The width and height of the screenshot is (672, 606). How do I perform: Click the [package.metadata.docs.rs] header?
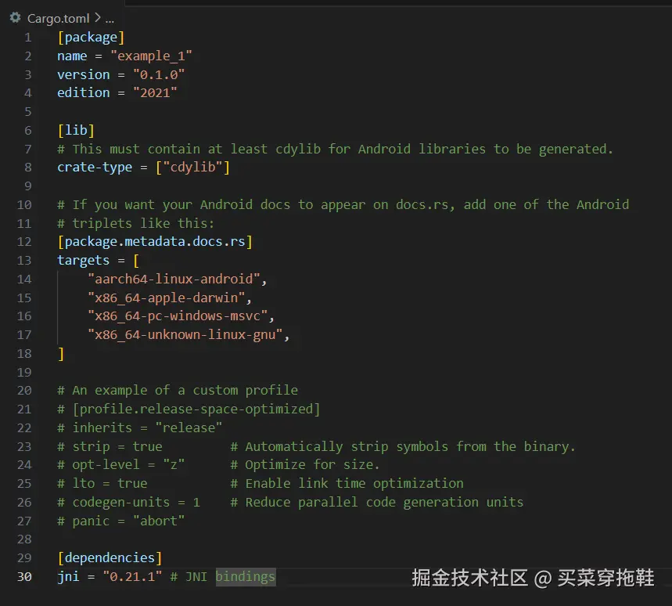point(155,241)
